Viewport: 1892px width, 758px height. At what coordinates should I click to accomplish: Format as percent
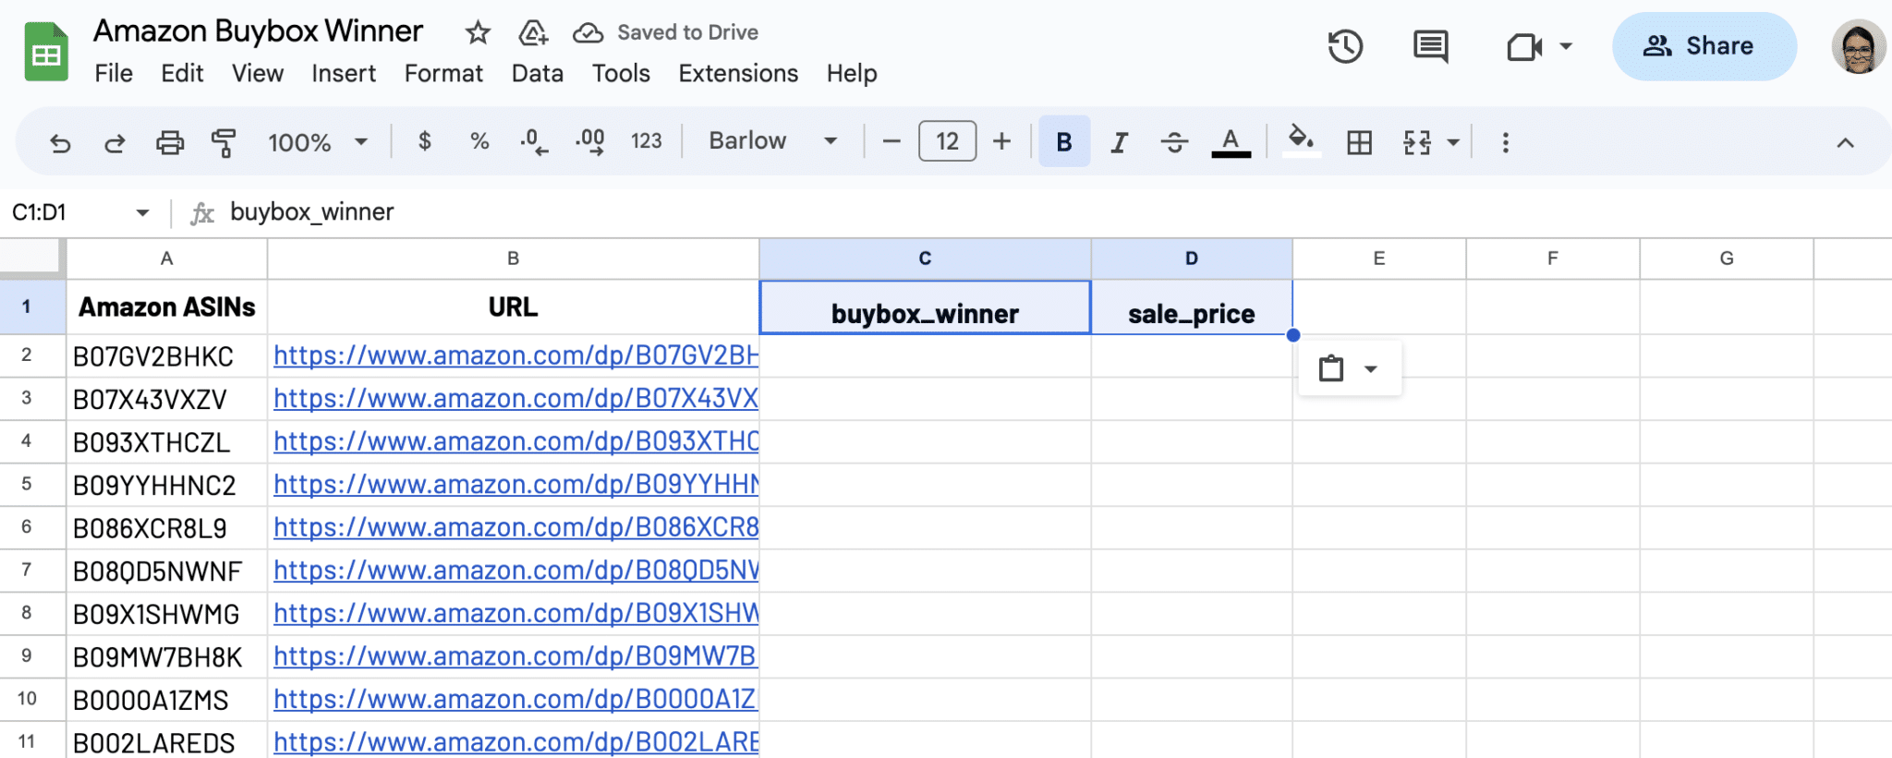pos(479,141)
